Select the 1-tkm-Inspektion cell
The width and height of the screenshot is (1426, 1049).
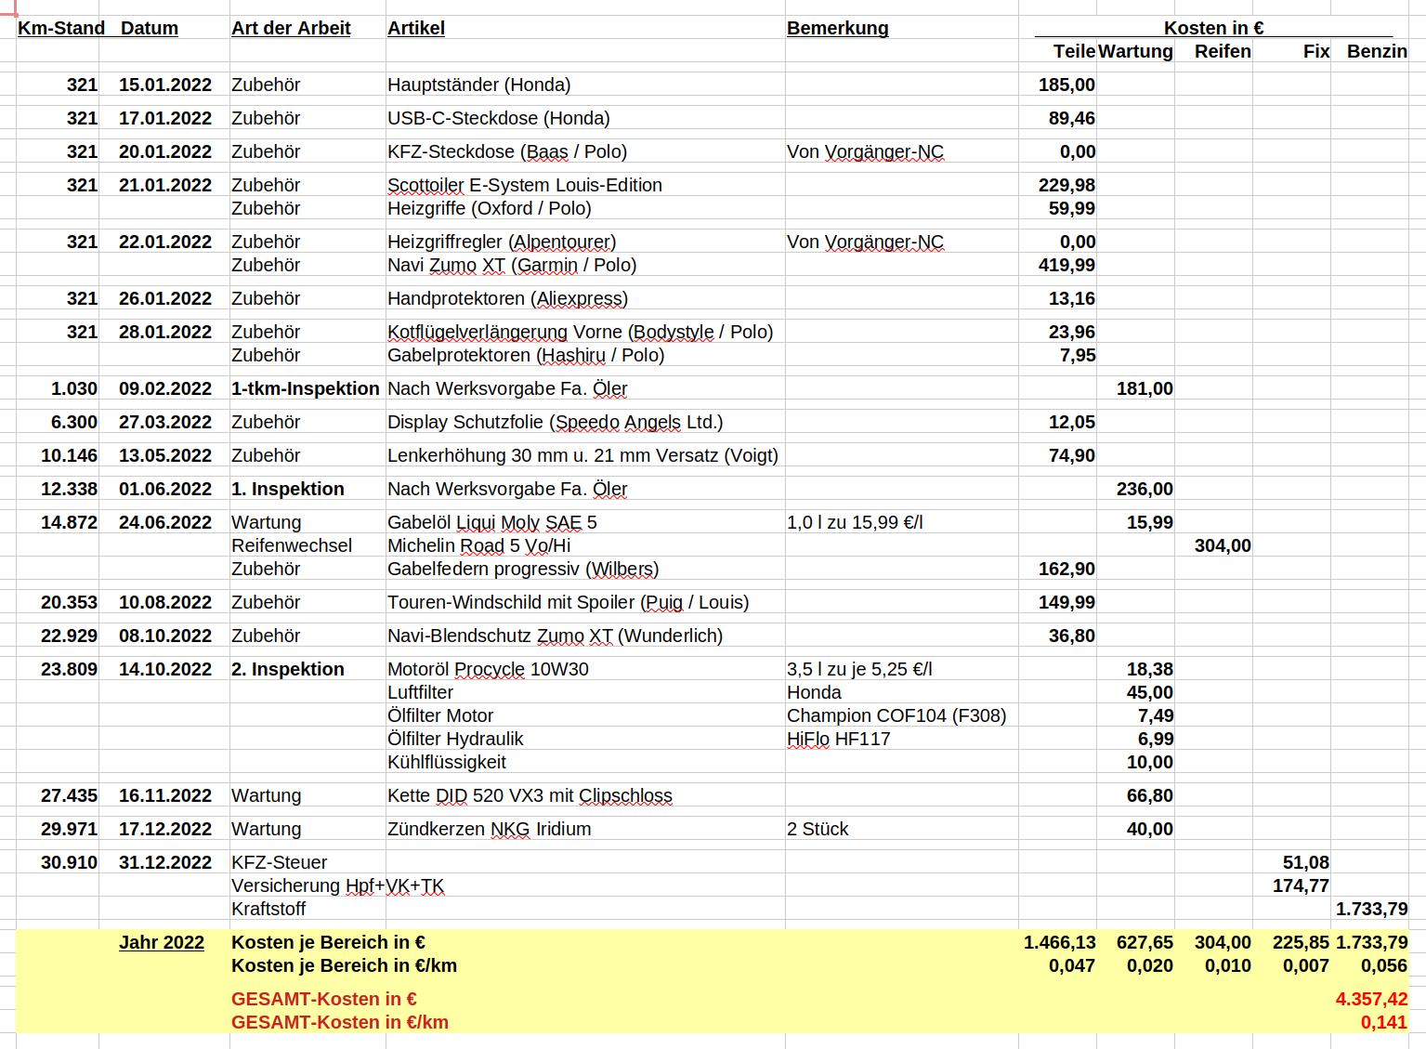305,388
